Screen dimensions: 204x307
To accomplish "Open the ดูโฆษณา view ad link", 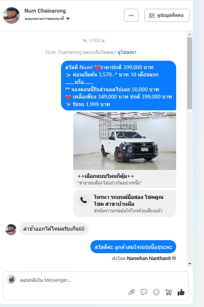I will coord(127,52).
